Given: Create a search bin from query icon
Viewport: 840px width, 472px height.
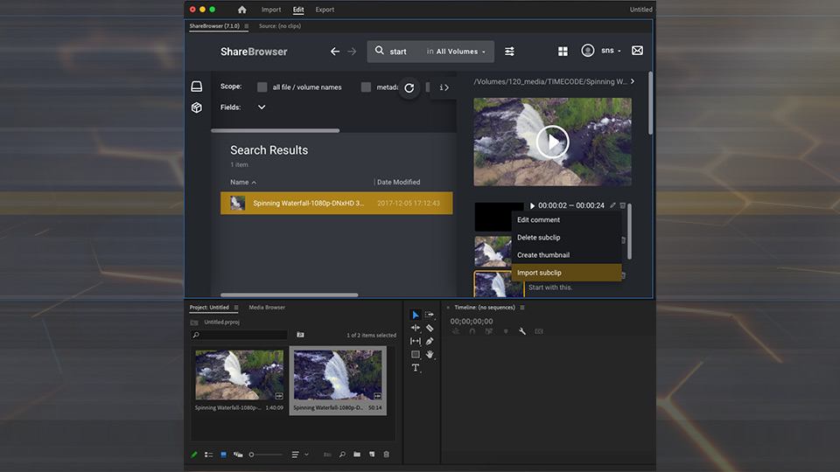Looking at the screenshot, I should click(300, 335).
